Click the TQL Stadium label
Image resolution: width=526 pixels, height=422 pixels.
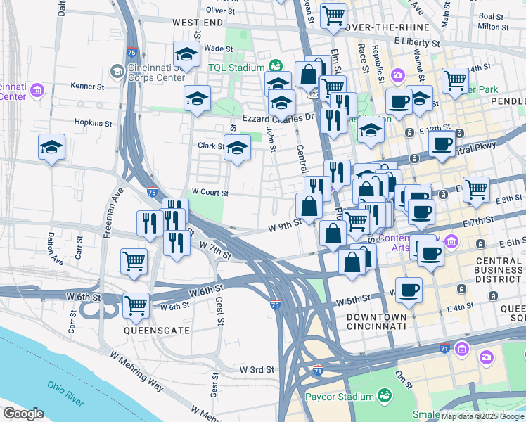pos(236,68)
